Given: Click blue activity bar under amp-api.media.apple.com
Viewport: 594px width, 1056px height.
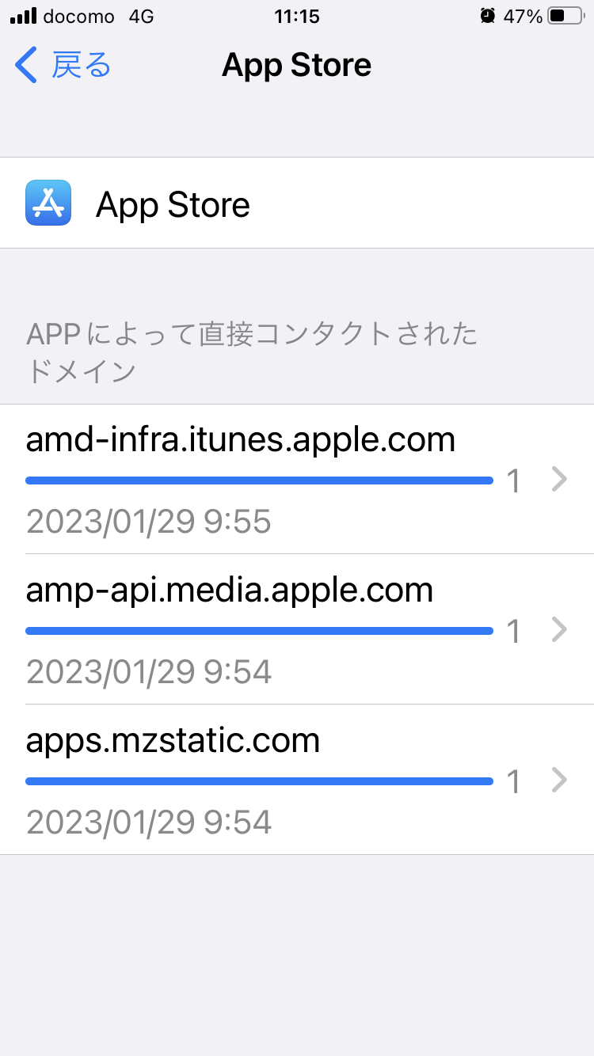Looking at the screenshot, I should coord(259,631).
